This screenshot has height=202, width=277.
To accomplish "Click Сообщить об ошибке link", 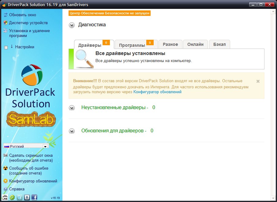I will [x=29, y=171].
